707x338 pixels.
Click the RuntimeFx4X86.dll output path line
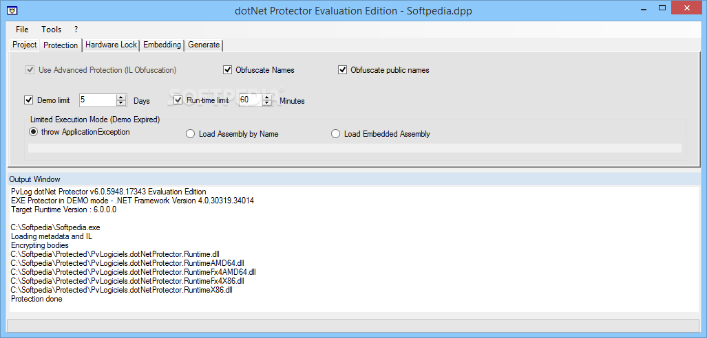[x=127, y=281]
